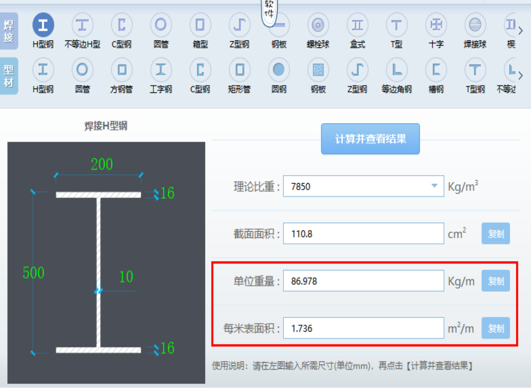The image size is (531, 388).
Task: Select profile C型钢 in 型材 row
Action: pyautogui.click(x=200, y=70)
